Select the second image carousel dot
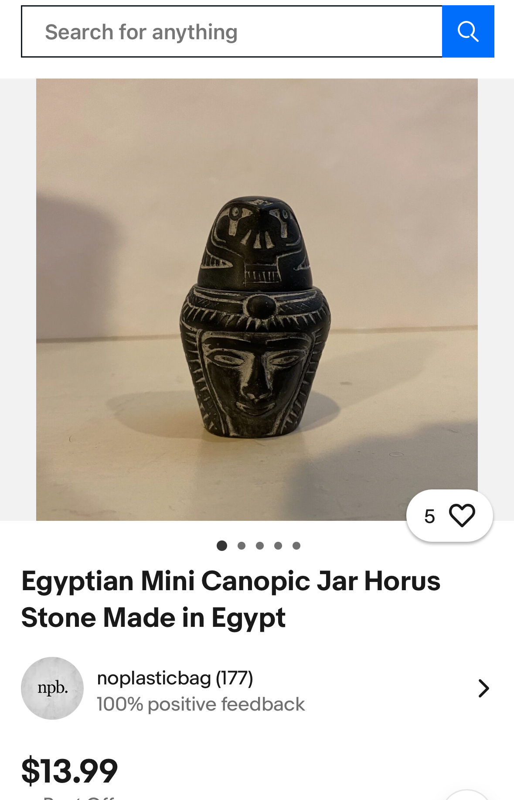This screenshot has height=800, width=514. coord(242,545)
